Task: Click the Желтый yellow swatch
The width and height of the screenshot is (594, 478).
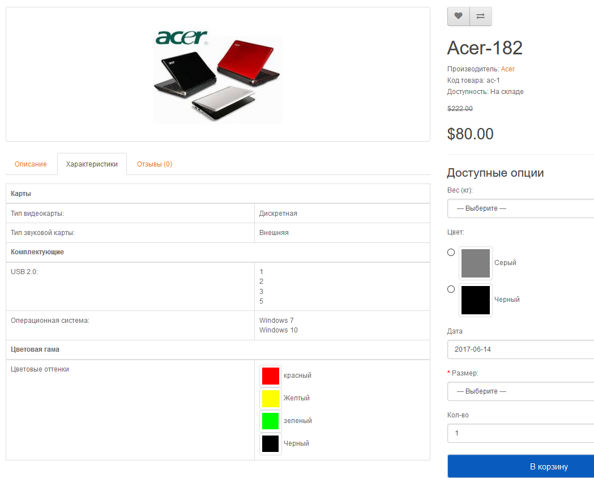Action: tap(271, 399)
